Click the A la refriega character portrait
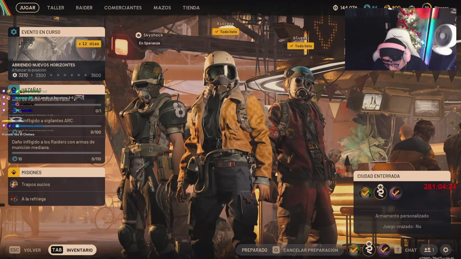This screenshot has height=259, width=461. pos(14,199)
